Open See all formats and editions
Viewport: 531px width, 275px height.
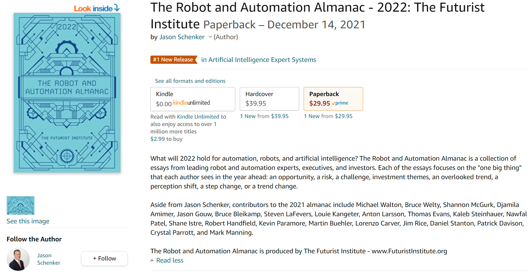pyautogui.click(x=190, y=81)
